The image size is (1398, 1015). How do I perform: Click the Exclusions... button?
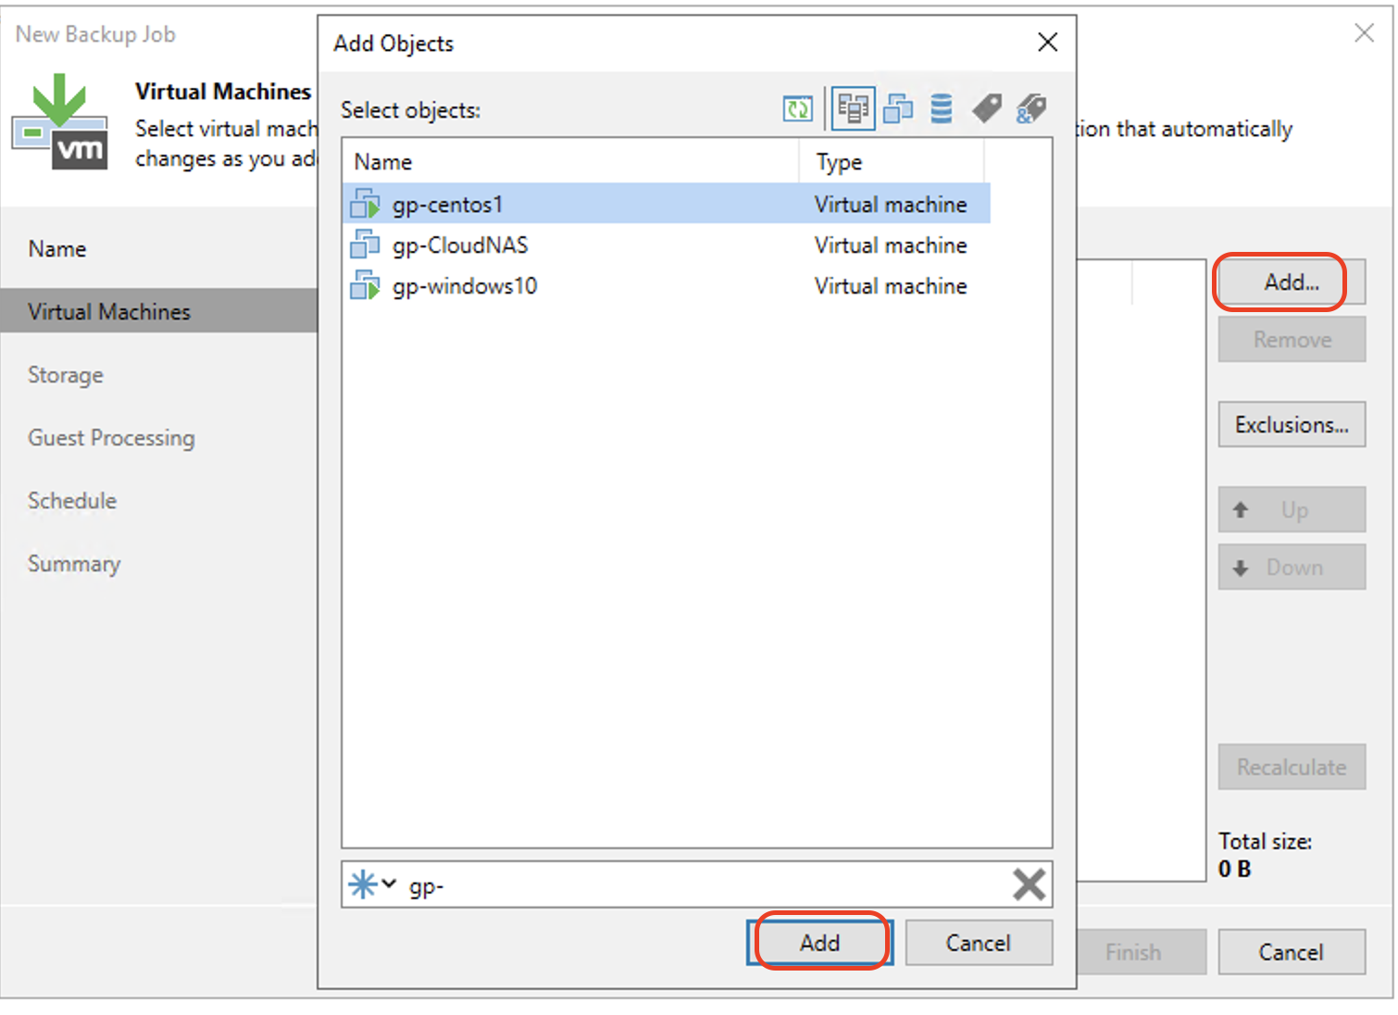pyautogui.click(x=1292, y=424)
